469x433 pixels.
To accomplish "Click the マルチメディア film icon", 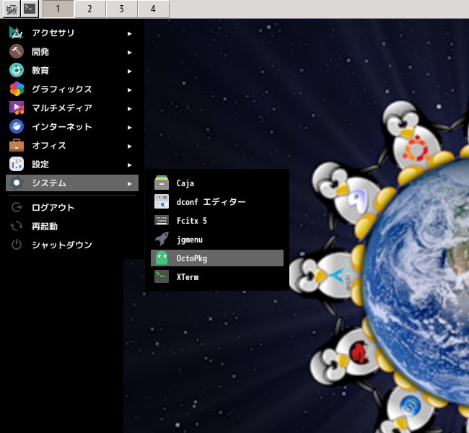I will click(17, 108).
